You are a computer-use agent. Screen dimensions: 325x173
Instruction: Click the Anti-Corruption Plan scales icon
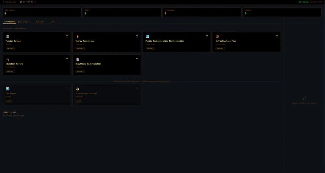coord(78,89)
